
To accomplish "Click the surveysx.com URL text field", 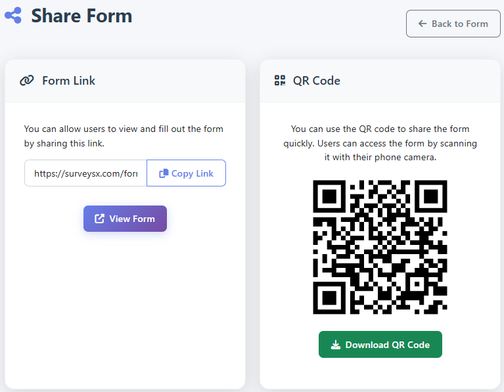I will pyautogui.click(x=85, y=173).
